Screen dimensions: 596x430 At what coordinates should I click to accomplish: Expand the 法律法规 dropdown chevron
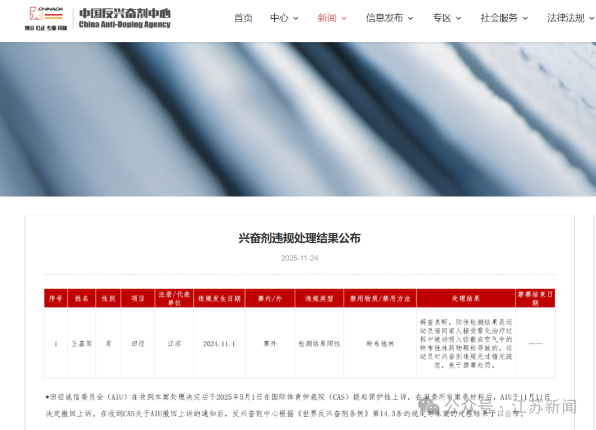tap(592, 18)
